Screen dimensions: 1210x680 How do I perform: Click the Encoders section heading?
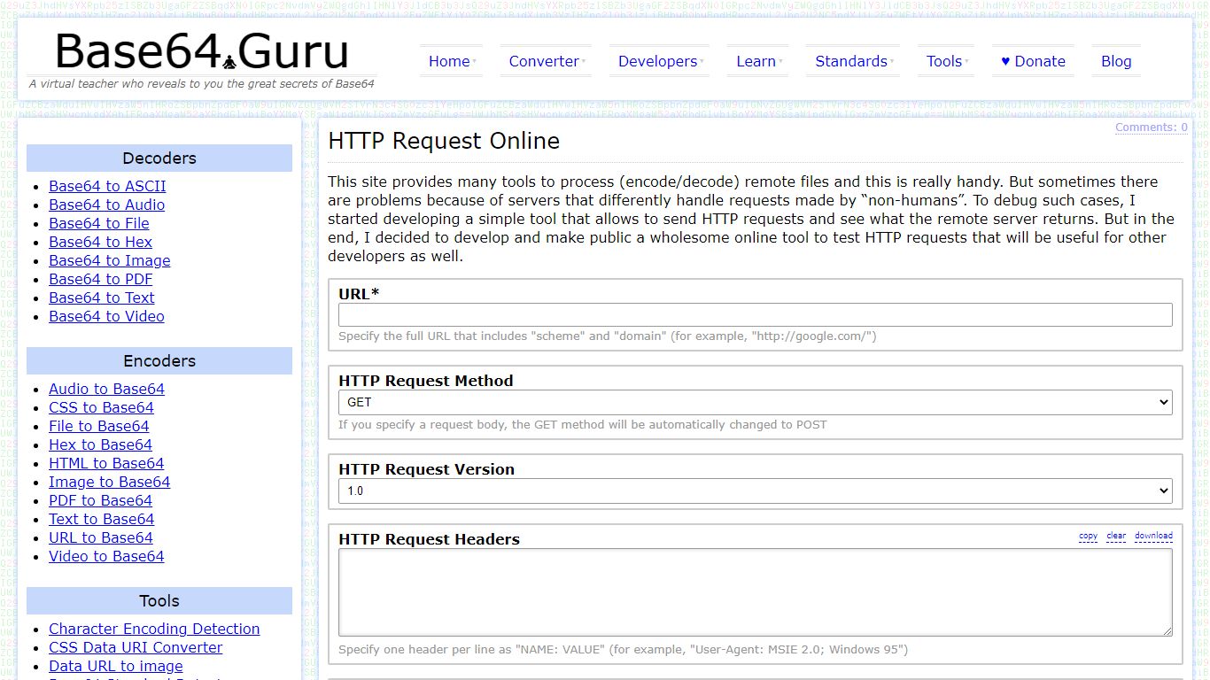(x=159, y=361)
